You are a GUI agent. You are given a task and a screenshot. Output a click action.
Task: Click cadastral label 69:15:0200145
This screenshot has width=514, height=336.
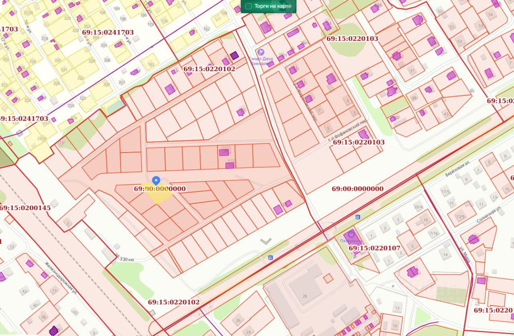[25, 208]
